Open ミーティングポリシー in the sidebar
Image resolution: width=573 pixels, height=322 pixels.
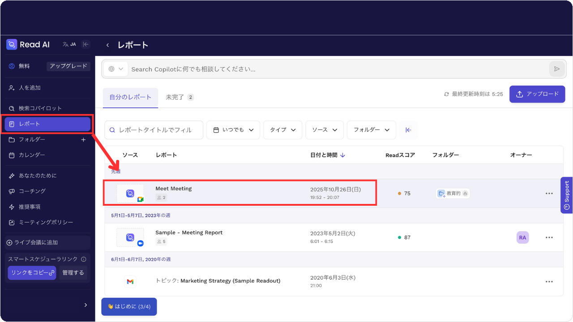click(x=47, y=222)
